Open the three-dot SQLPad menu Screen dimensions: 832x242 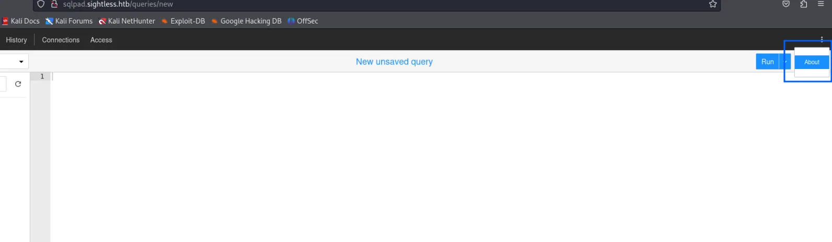coord(822,39)
